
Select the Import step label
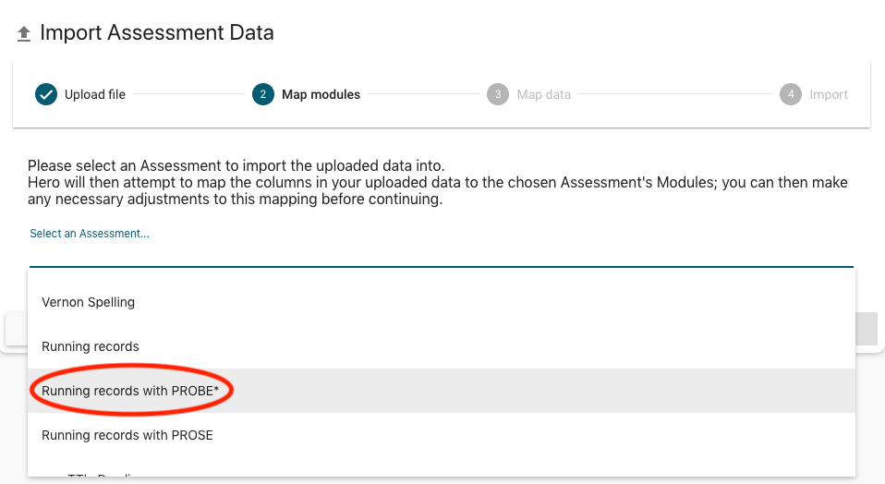[829, 94]
